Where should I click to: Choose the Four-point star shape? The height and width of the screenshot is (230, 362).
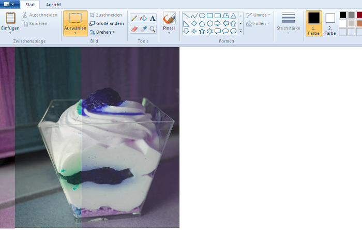coord(194,31)
